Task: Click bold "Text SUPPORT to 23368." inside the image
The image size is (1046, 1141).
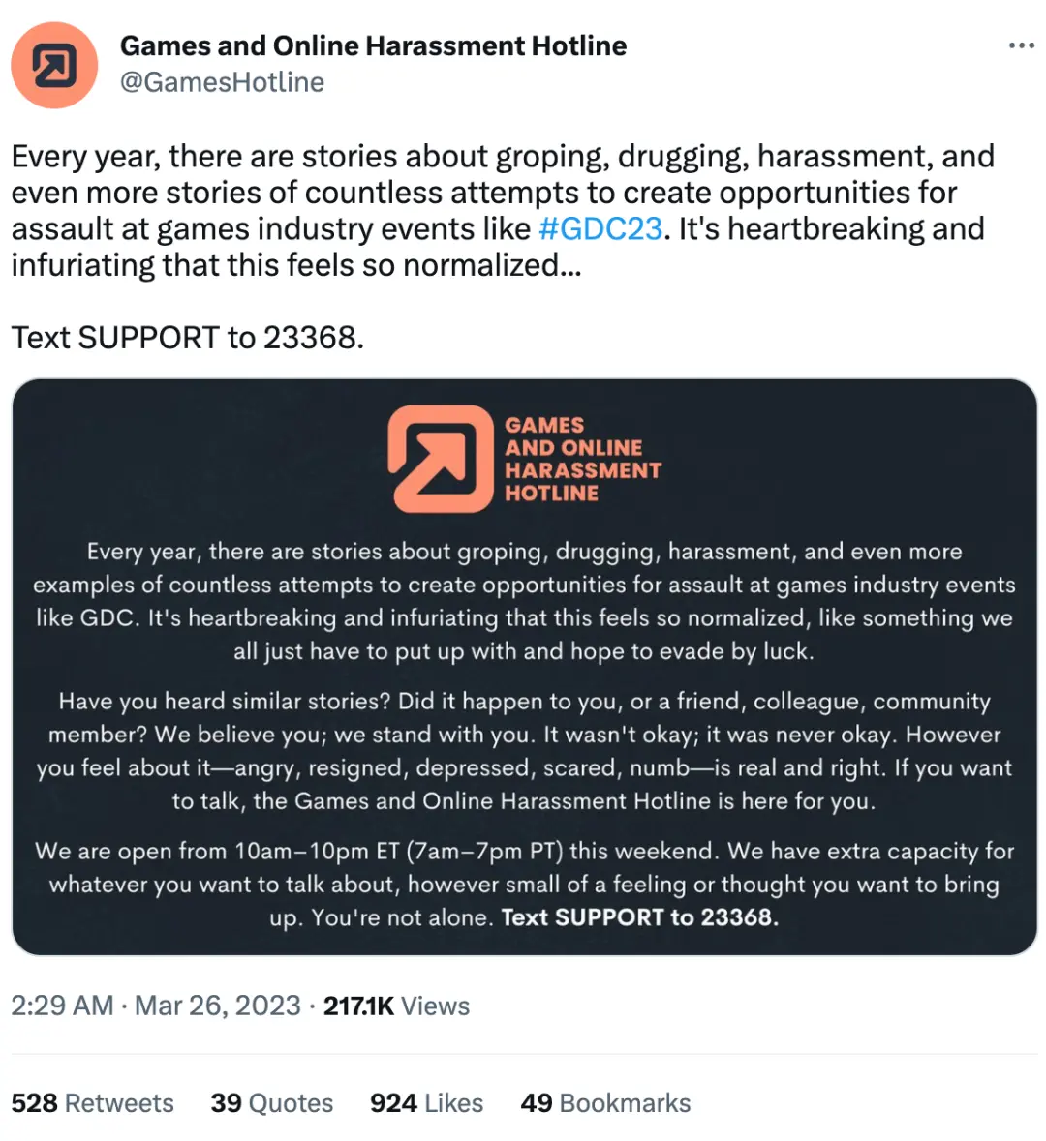Action: tap(640, 917)
